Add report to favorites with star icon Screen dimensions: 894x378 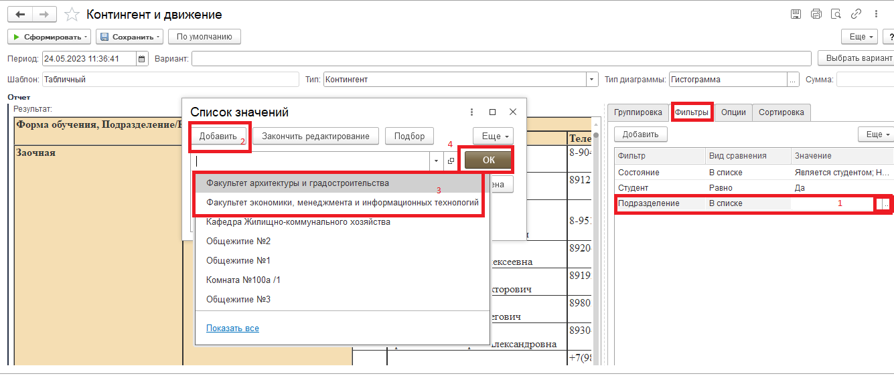[73, 15]
